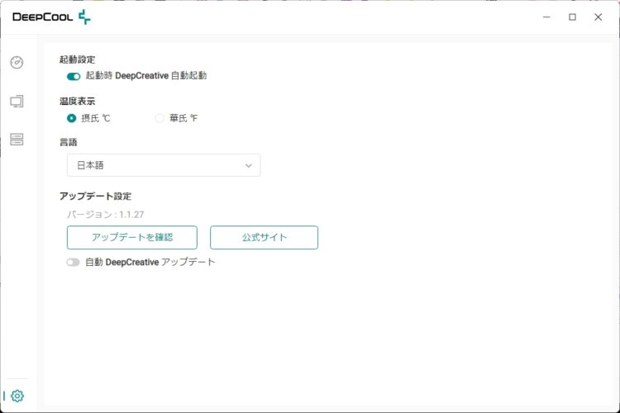620x413 pixels.
Task: Click the 起動時 DeepCreative 自動起動 label text
Action: 145,76
